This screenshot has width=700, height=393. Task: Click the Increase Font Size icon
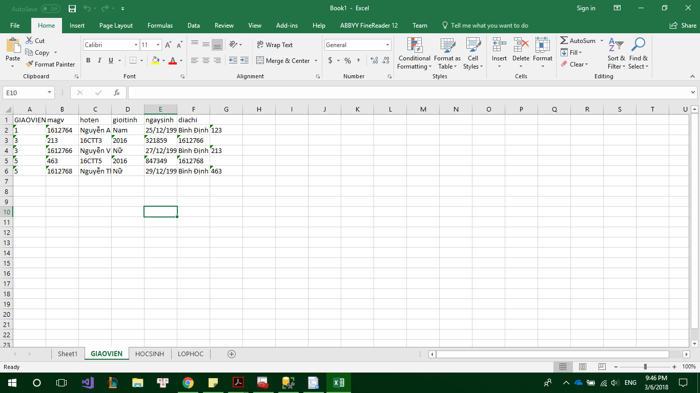coord(168,45)
